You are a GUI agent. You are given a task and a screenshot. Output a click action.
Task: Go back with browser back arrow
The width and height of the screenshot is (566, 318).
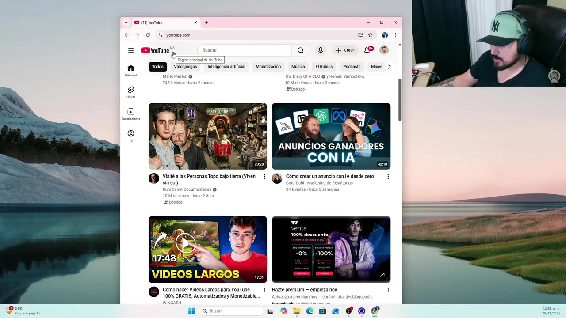127,35
